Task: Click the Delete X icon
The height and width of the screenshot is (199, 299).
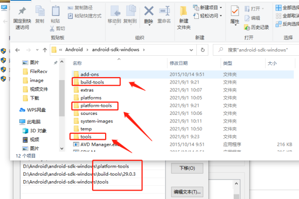Action: coord(149,10)
